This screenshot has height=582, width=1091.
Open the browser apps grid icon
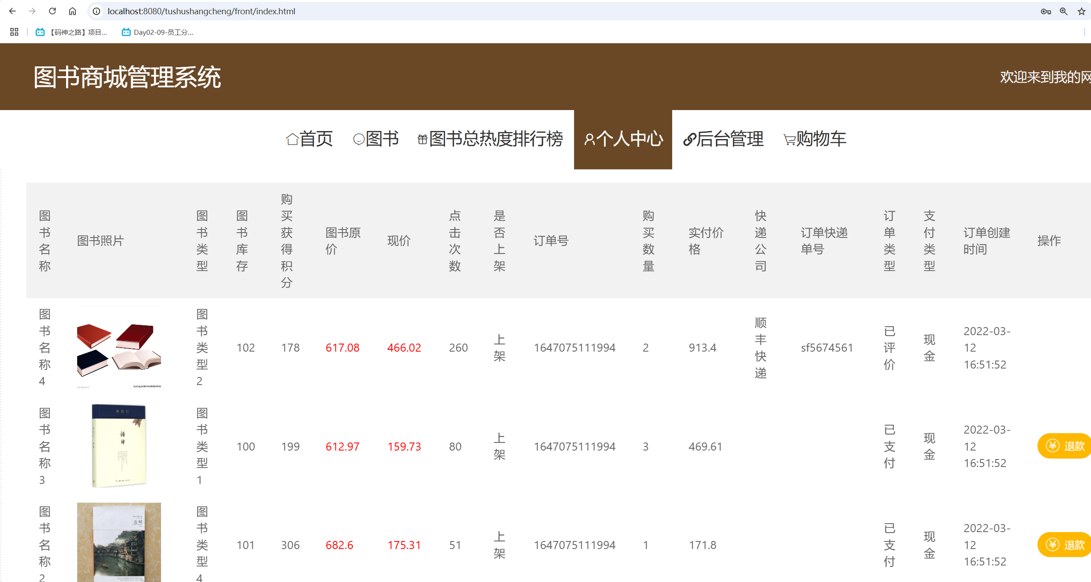tap(14, 32)
